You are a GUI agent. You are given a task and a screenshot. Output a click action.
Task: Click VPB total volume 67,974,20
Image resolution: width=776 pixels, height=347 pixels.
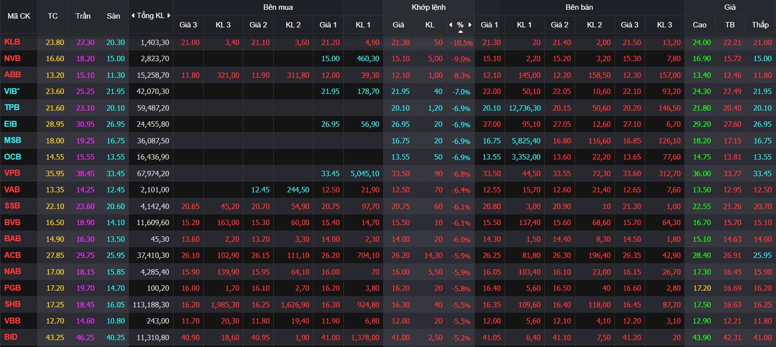tap(153, 174)
